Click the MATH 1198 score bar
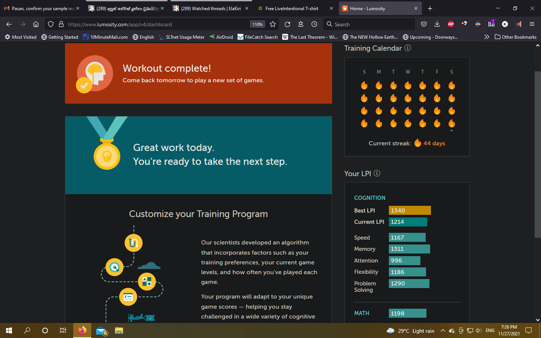This screenshot has height=338, width=541. tap(408, 313)
